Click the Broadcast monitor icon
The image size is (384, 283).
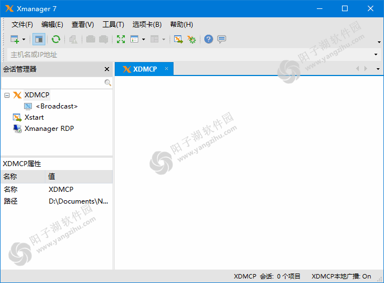pos(28,106)
